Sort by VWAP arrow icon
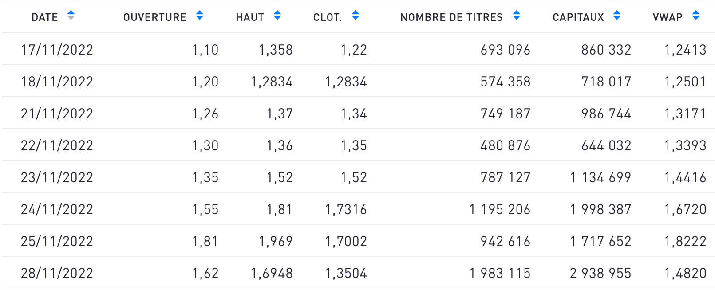This screenshot has width=715, height=290. pyautogui.click(x=696, y=16)
